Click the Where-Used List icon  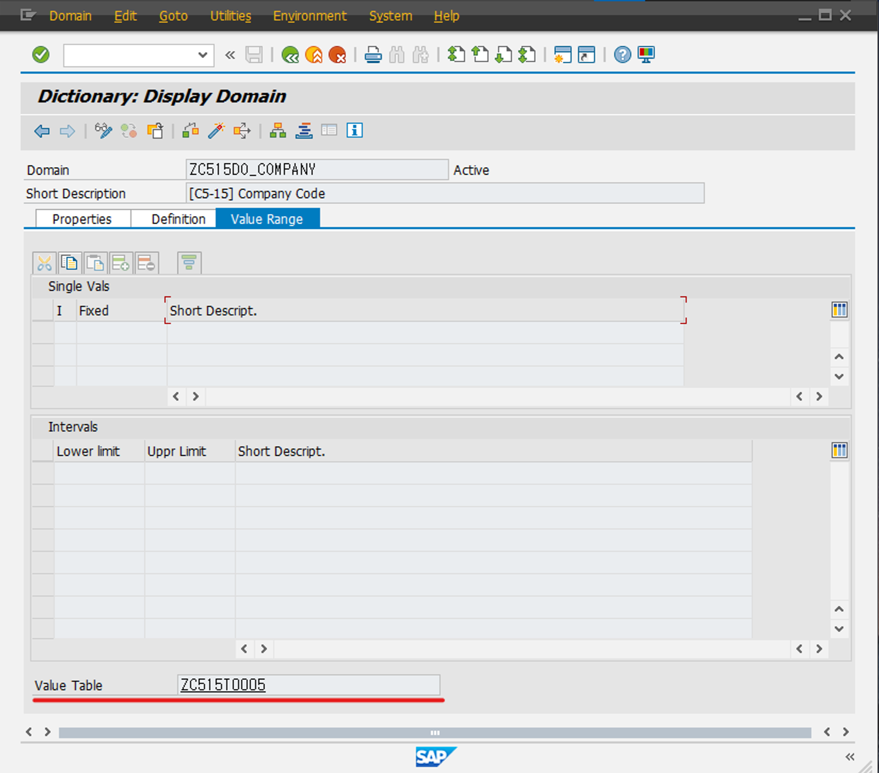pos(242,131)
